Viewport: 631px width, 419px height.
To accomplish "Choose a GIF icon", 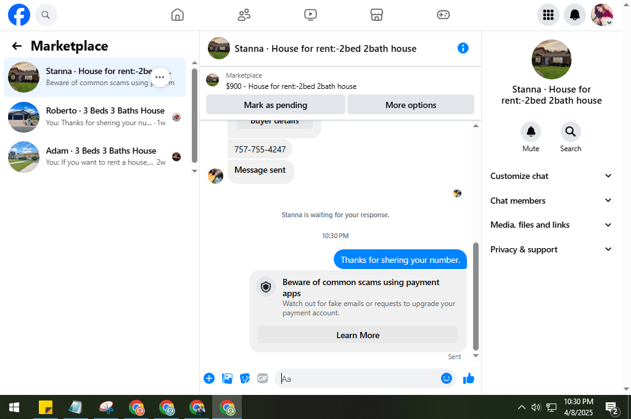I will click(262, 378).
